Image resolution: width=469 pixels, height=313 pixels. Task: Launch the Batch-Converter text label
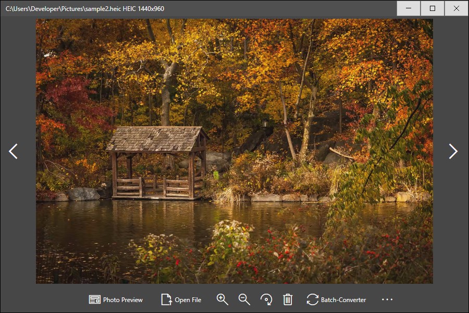[x=343, y=300]
